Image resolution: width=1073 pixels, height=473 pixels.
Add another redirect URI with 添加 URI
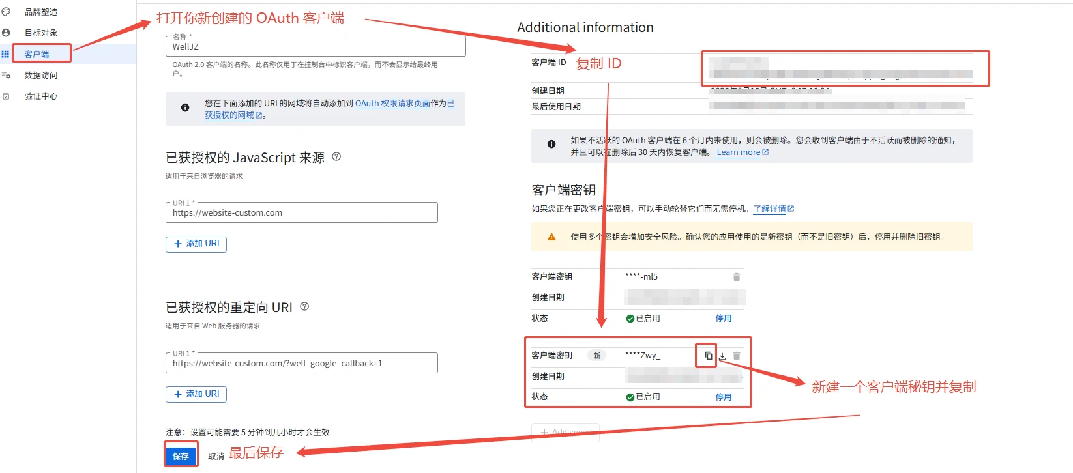pos(196,394)
